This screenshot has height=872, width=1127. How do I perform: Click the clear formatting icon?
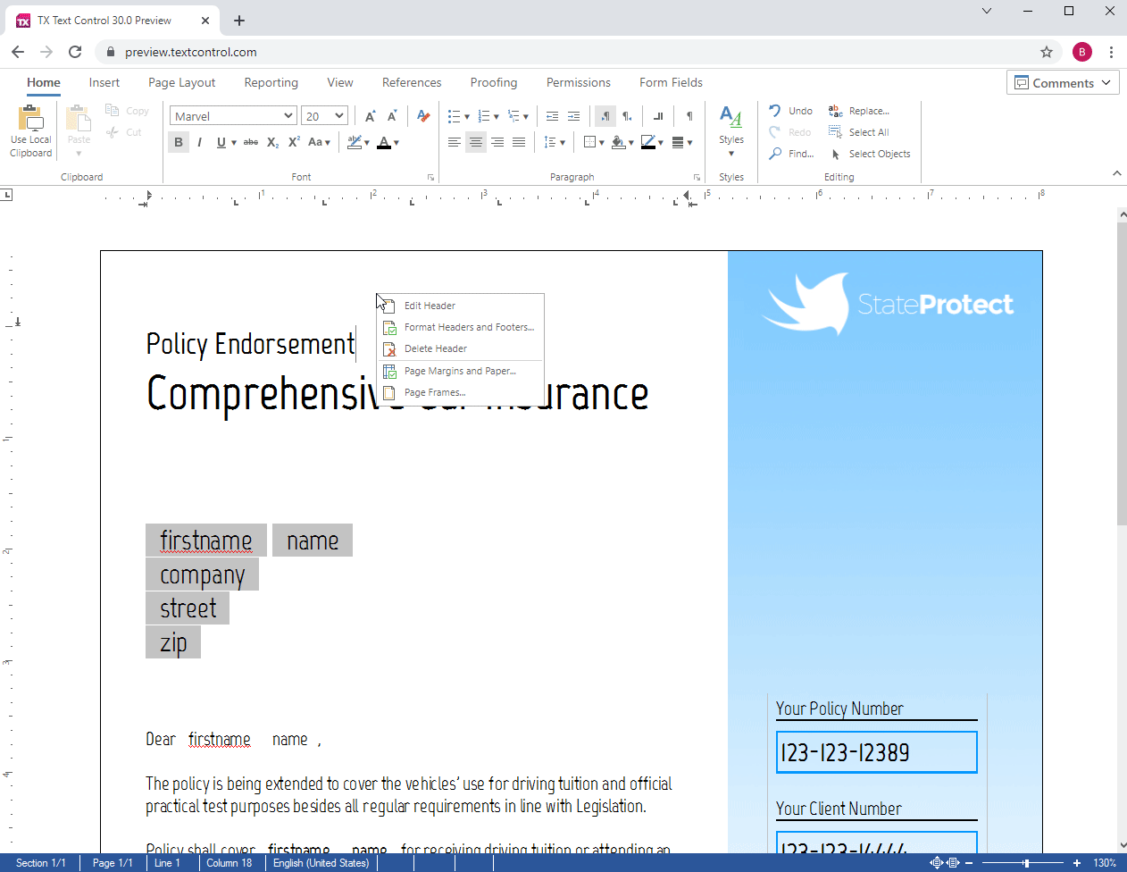[x=423, y=116]
